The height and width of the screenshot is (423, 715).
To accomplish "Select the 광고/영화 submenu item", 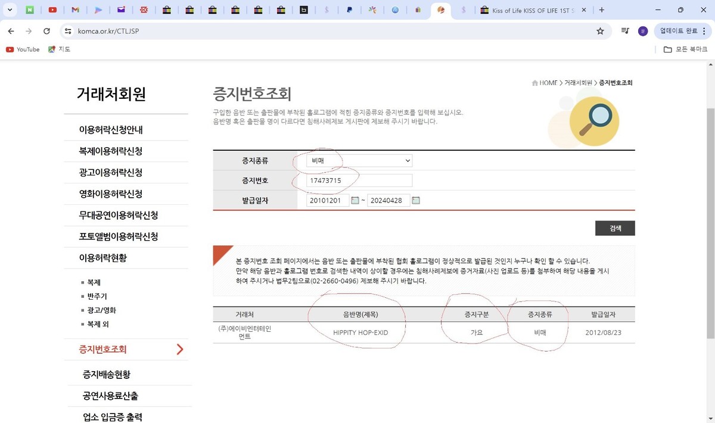I will pos(101,310).
